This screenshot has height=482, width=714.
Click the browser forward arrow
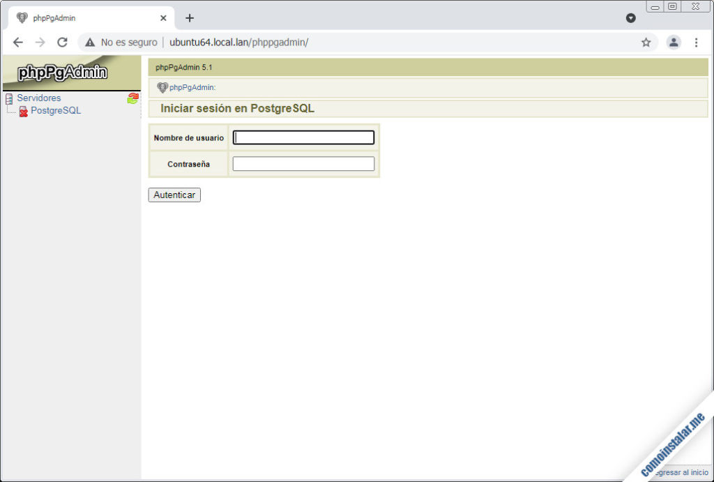click(x=40, y=43)
